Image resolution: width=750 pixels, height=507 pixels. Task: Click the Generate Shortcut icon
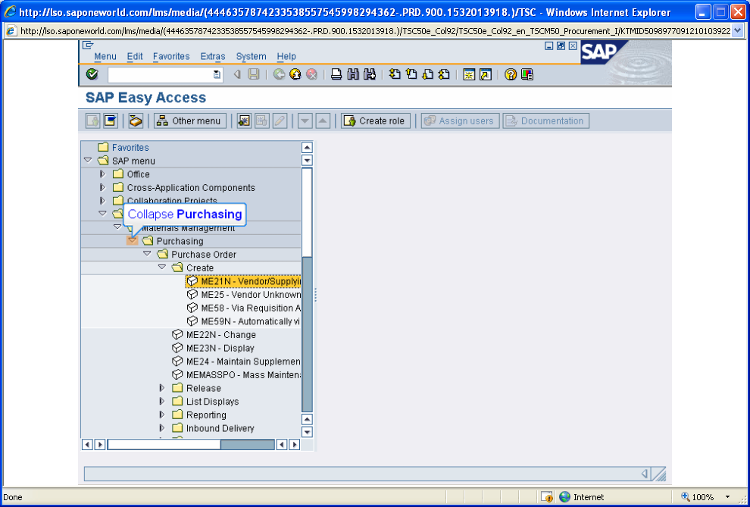click(486, 74)
